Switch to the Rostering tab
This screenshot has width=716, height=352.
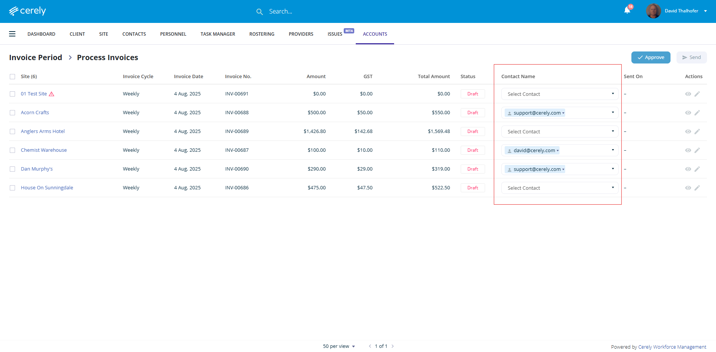262,34
